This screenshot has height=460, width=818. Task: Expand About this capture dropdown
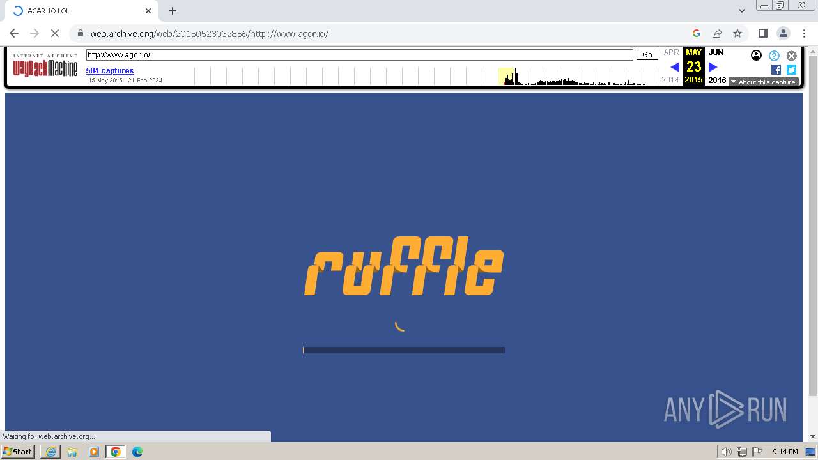point(764,82)
